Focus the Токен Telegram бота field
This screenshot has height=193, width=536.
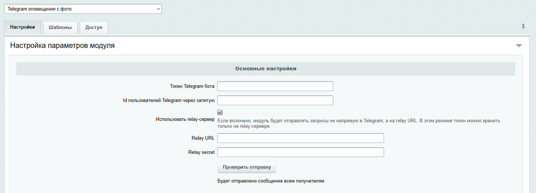click(275, 86)
